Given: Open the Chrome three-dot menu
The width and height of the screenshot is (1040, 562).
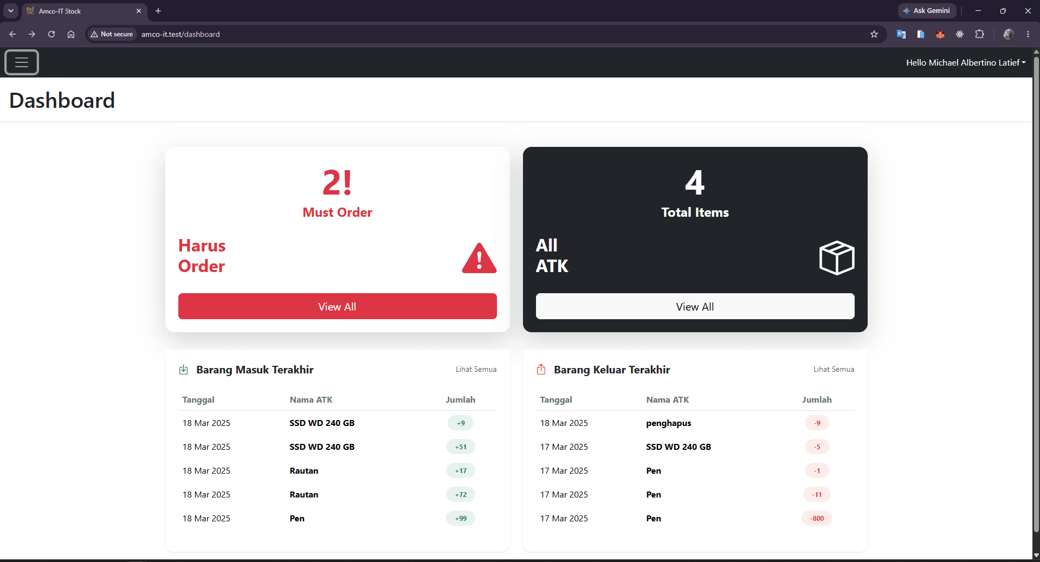Looking at the screenshot, I should 1028,34.
